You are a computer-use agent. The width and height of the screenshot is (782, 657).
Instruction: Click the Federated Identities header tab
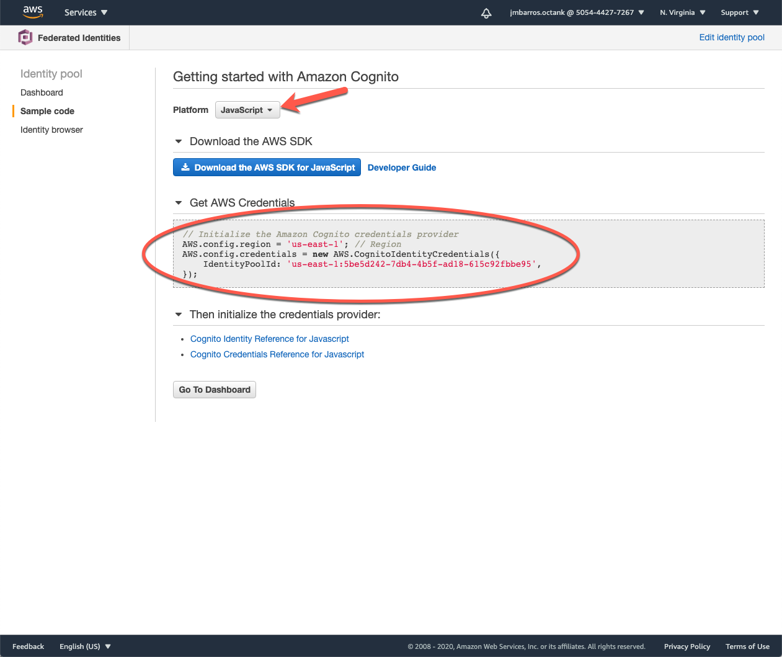69,38
